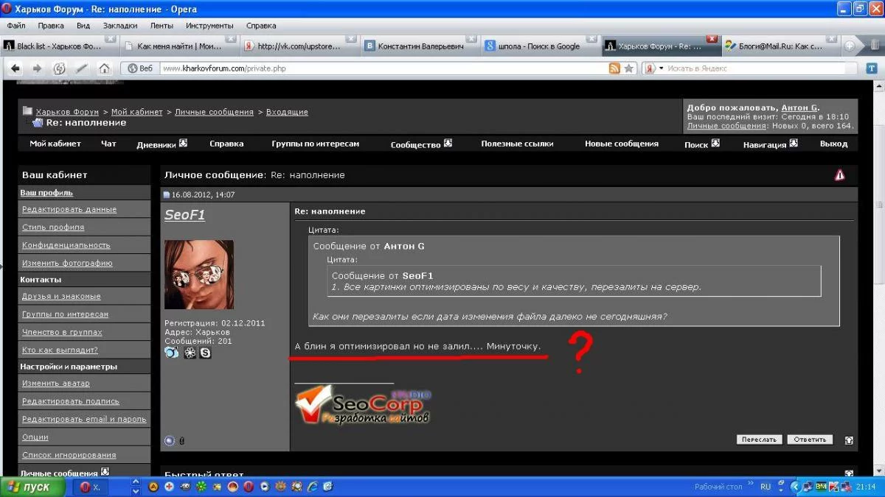The width and height of the screenshot is (885, 497).
Task: Click the RU language indicator on the taskbar
Action: pos(766,487)
